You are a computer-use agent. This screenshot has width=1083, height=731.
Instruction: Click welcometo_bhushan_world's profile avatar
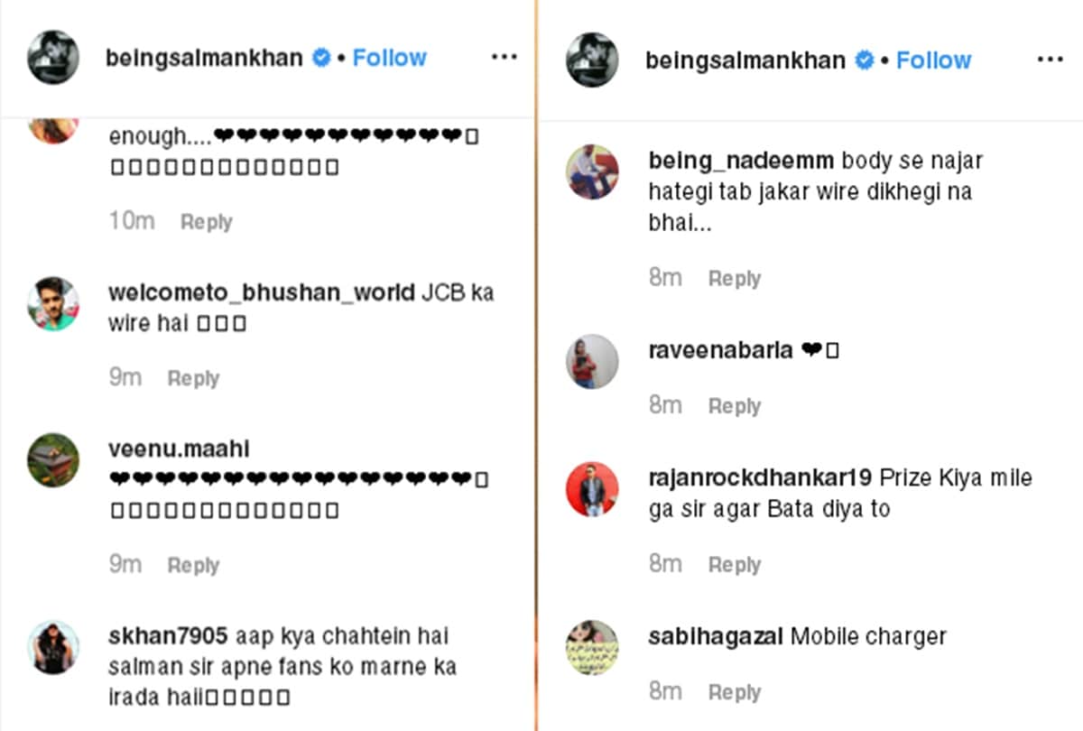point(52,304)
